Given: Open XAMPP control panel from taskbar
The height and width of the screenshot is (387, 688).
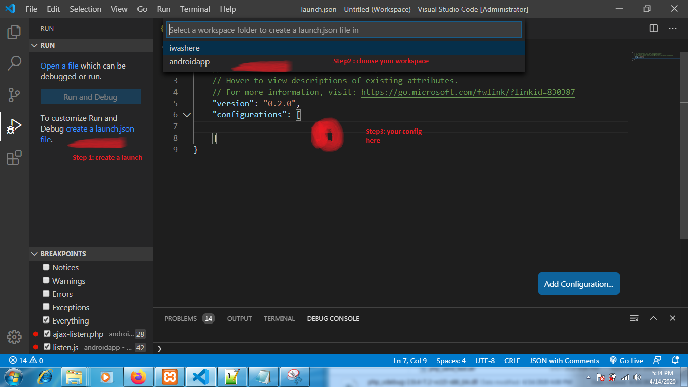Looking at the screenshot, I should (x=170, y=377).
